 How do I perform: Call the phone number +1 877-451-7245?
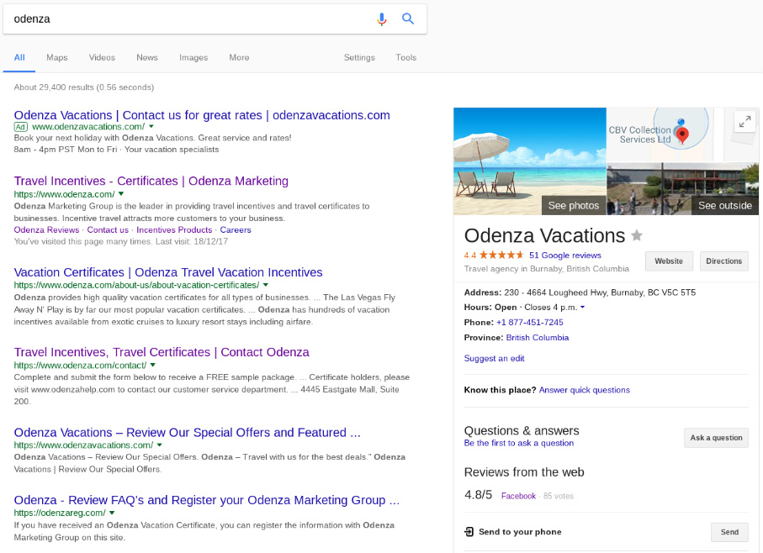click(x=530, y=322)
